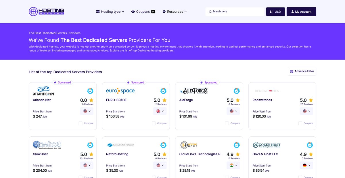This screenshot has width=345, height=178.
Task: Click the Sponsored tag on AleForge card
Action: point(209,82)
